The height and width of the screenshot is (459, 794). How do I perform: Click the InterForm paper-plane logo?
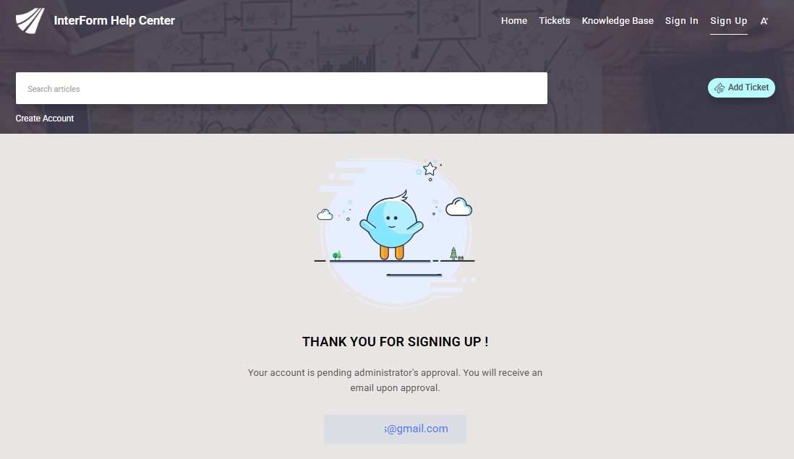point(30,21)
